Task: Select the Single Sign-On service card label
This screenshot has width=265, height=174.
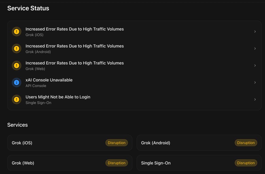Action: (156, 163)
